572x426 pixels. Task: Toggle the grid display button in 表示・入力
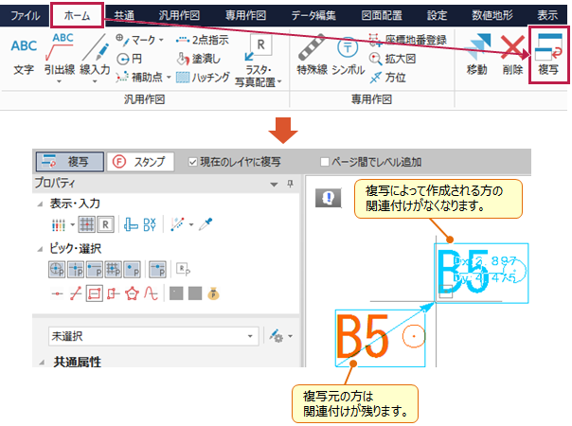pyautogui.click(x=85, y=224)
